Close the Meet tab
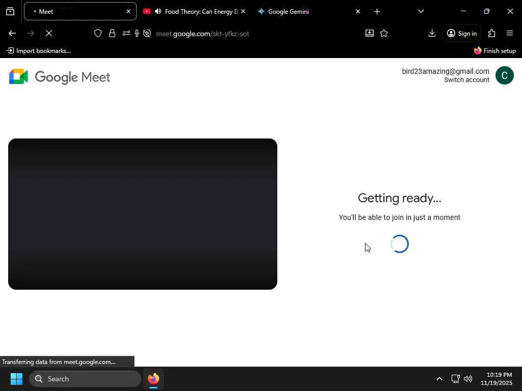Viewport: 522px width, 391px height. tap(128, 11)
